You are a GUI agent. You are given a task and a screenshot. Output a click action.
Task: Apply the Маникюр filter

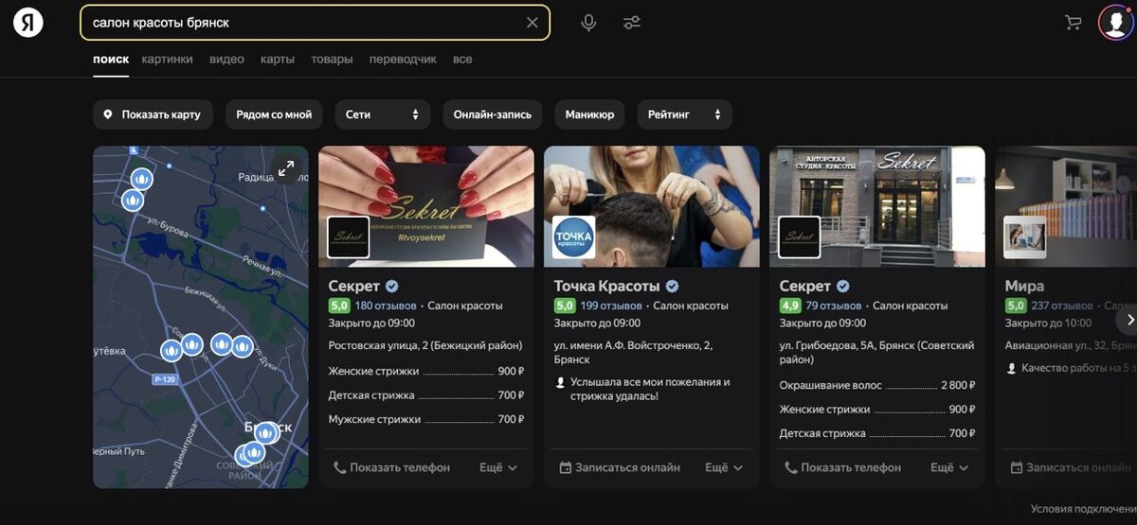pyautogui.click(x=589, y=114)
